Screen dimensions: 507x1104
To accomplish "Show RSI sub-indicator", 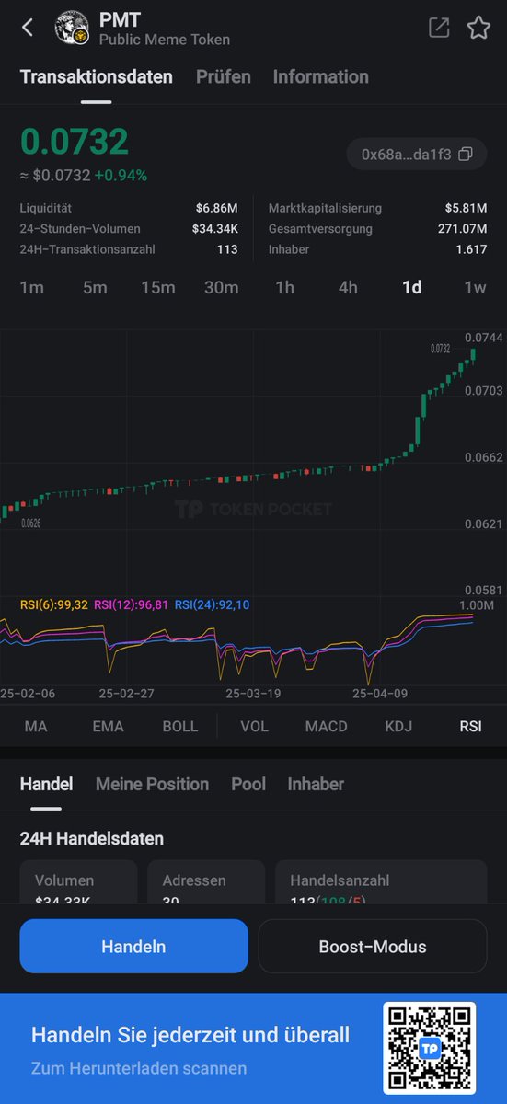I will [470, 726].
